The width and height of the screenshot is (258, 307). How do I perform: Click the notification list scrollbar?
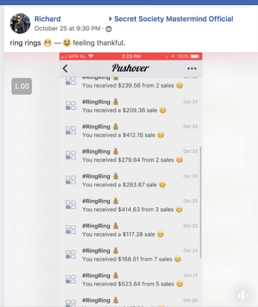click(201, 202)
